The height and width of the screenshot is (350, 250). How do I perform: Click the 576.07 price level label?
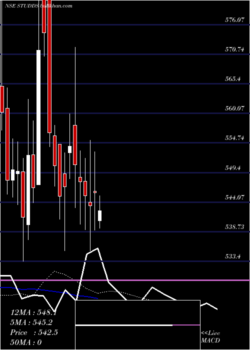234,20
